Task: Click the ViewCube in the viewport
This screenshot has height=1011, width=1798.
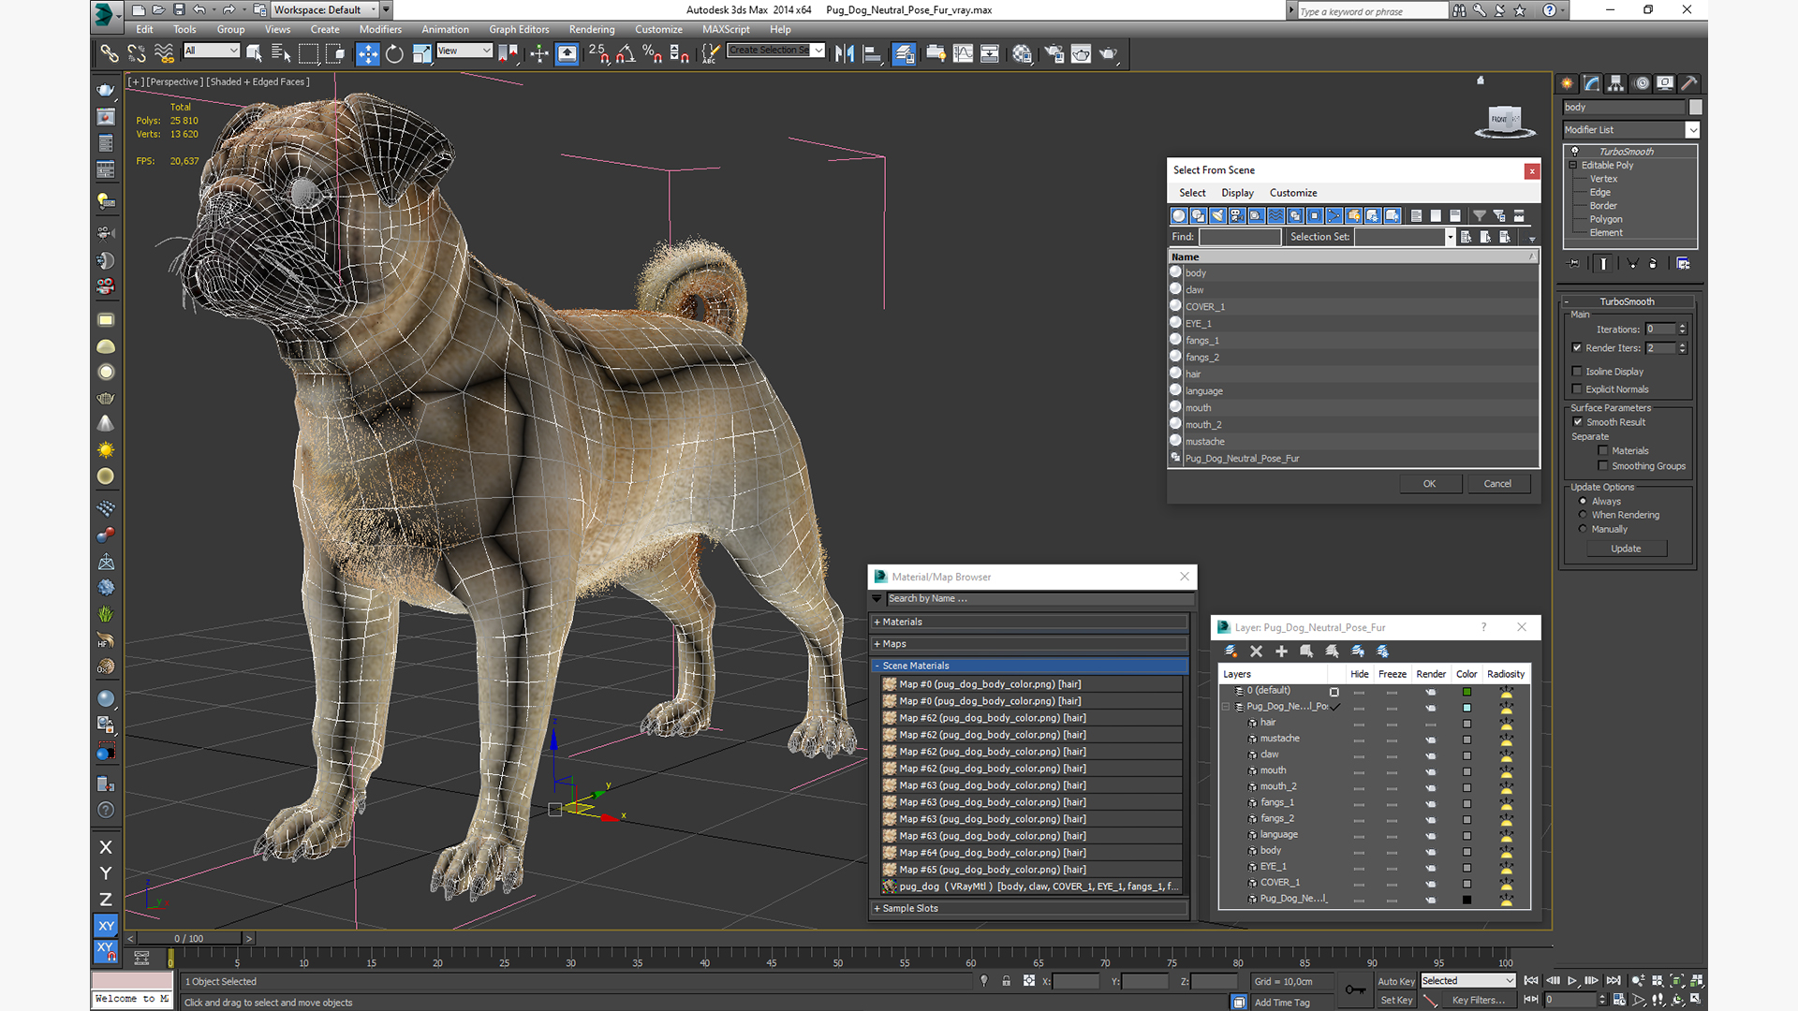Action: coord(1504,120)
